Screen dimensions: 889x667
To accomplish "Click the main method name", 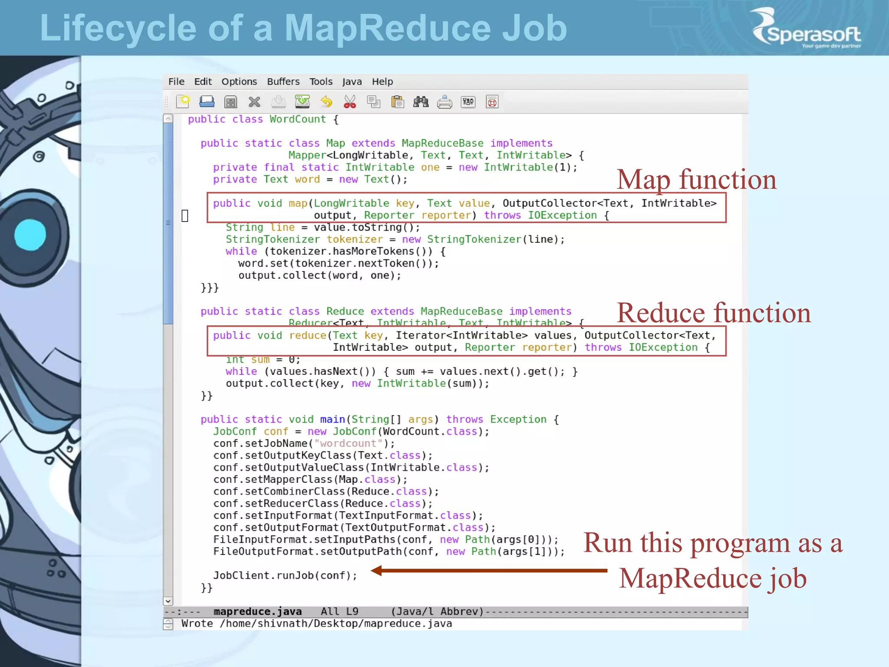I will coord(333,419).
